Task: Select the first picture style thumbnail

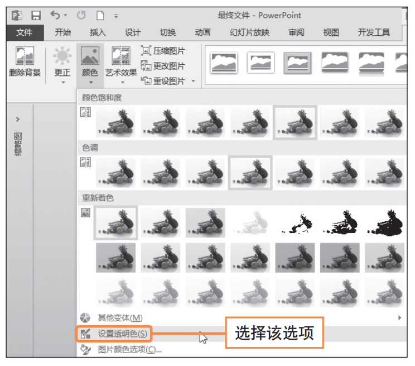Action: point(224,63)
